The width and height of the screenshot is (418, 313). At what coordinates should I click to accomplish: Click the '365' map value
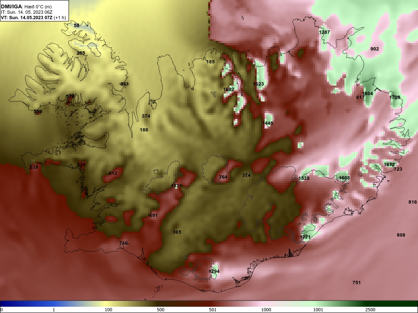point(177,232)
